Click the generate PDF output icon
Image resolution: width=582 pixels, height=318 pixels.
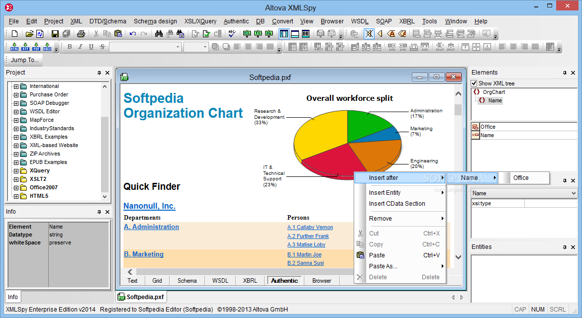point(36,47)
